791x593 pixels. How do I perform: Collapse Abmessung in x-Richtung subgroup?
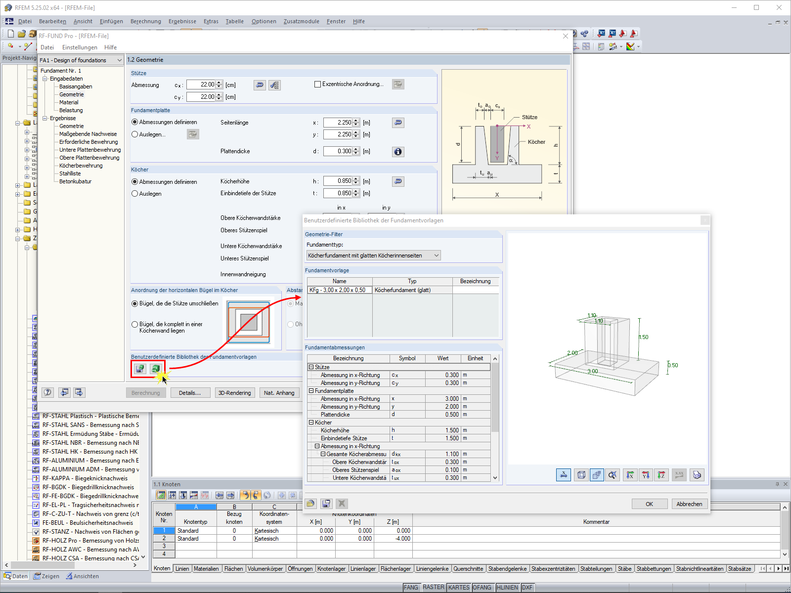click(x=317, y=446)
